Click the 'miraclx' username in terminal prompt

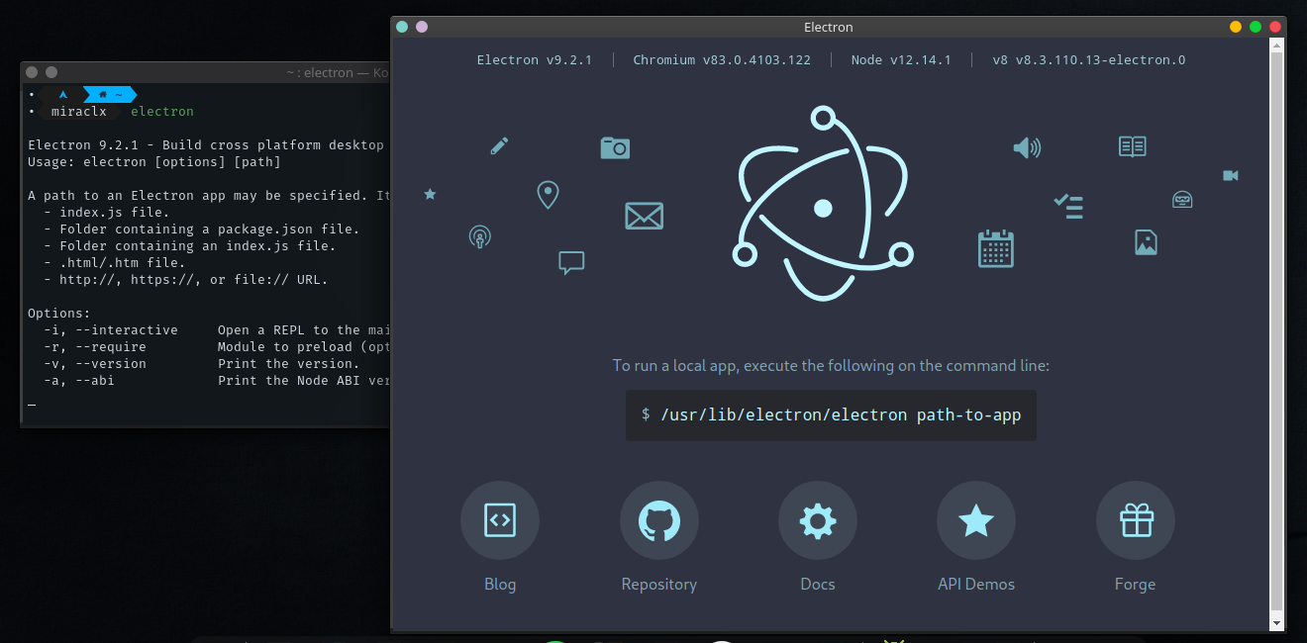(x=79, y=112)
